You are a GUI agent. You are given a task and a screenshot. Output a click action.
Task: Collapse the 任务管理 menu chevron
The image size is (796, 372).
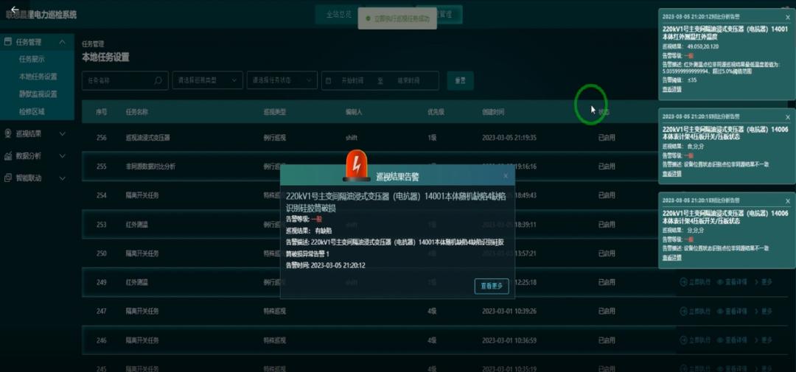click(x=62, y=42)
